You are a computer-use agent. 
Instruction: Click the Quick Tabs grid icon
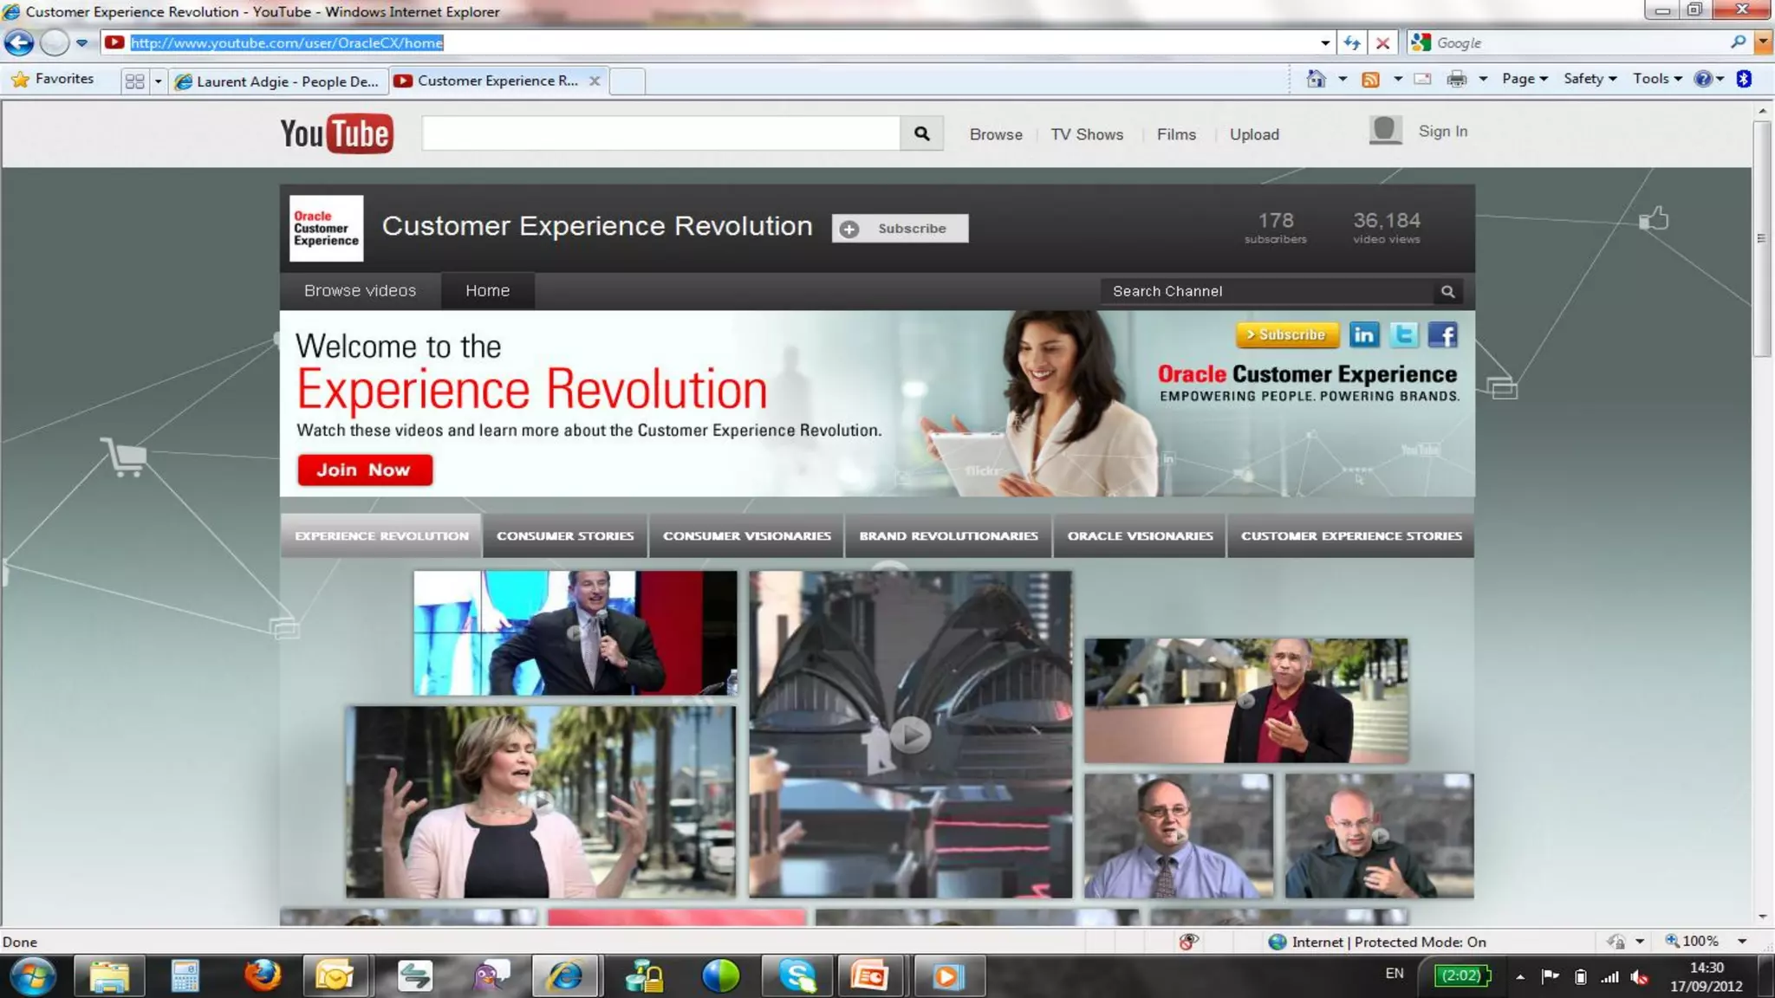pyautogui.click(x=134, y=81)
